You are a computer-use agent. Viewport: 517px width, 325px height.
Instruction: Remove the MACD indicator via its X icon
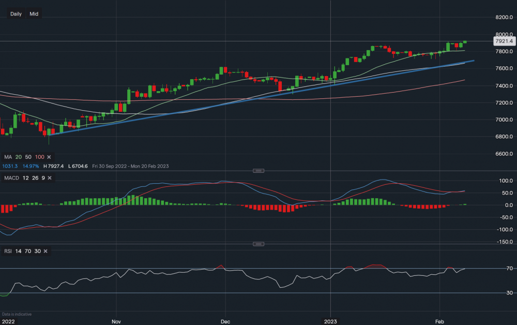49,178
